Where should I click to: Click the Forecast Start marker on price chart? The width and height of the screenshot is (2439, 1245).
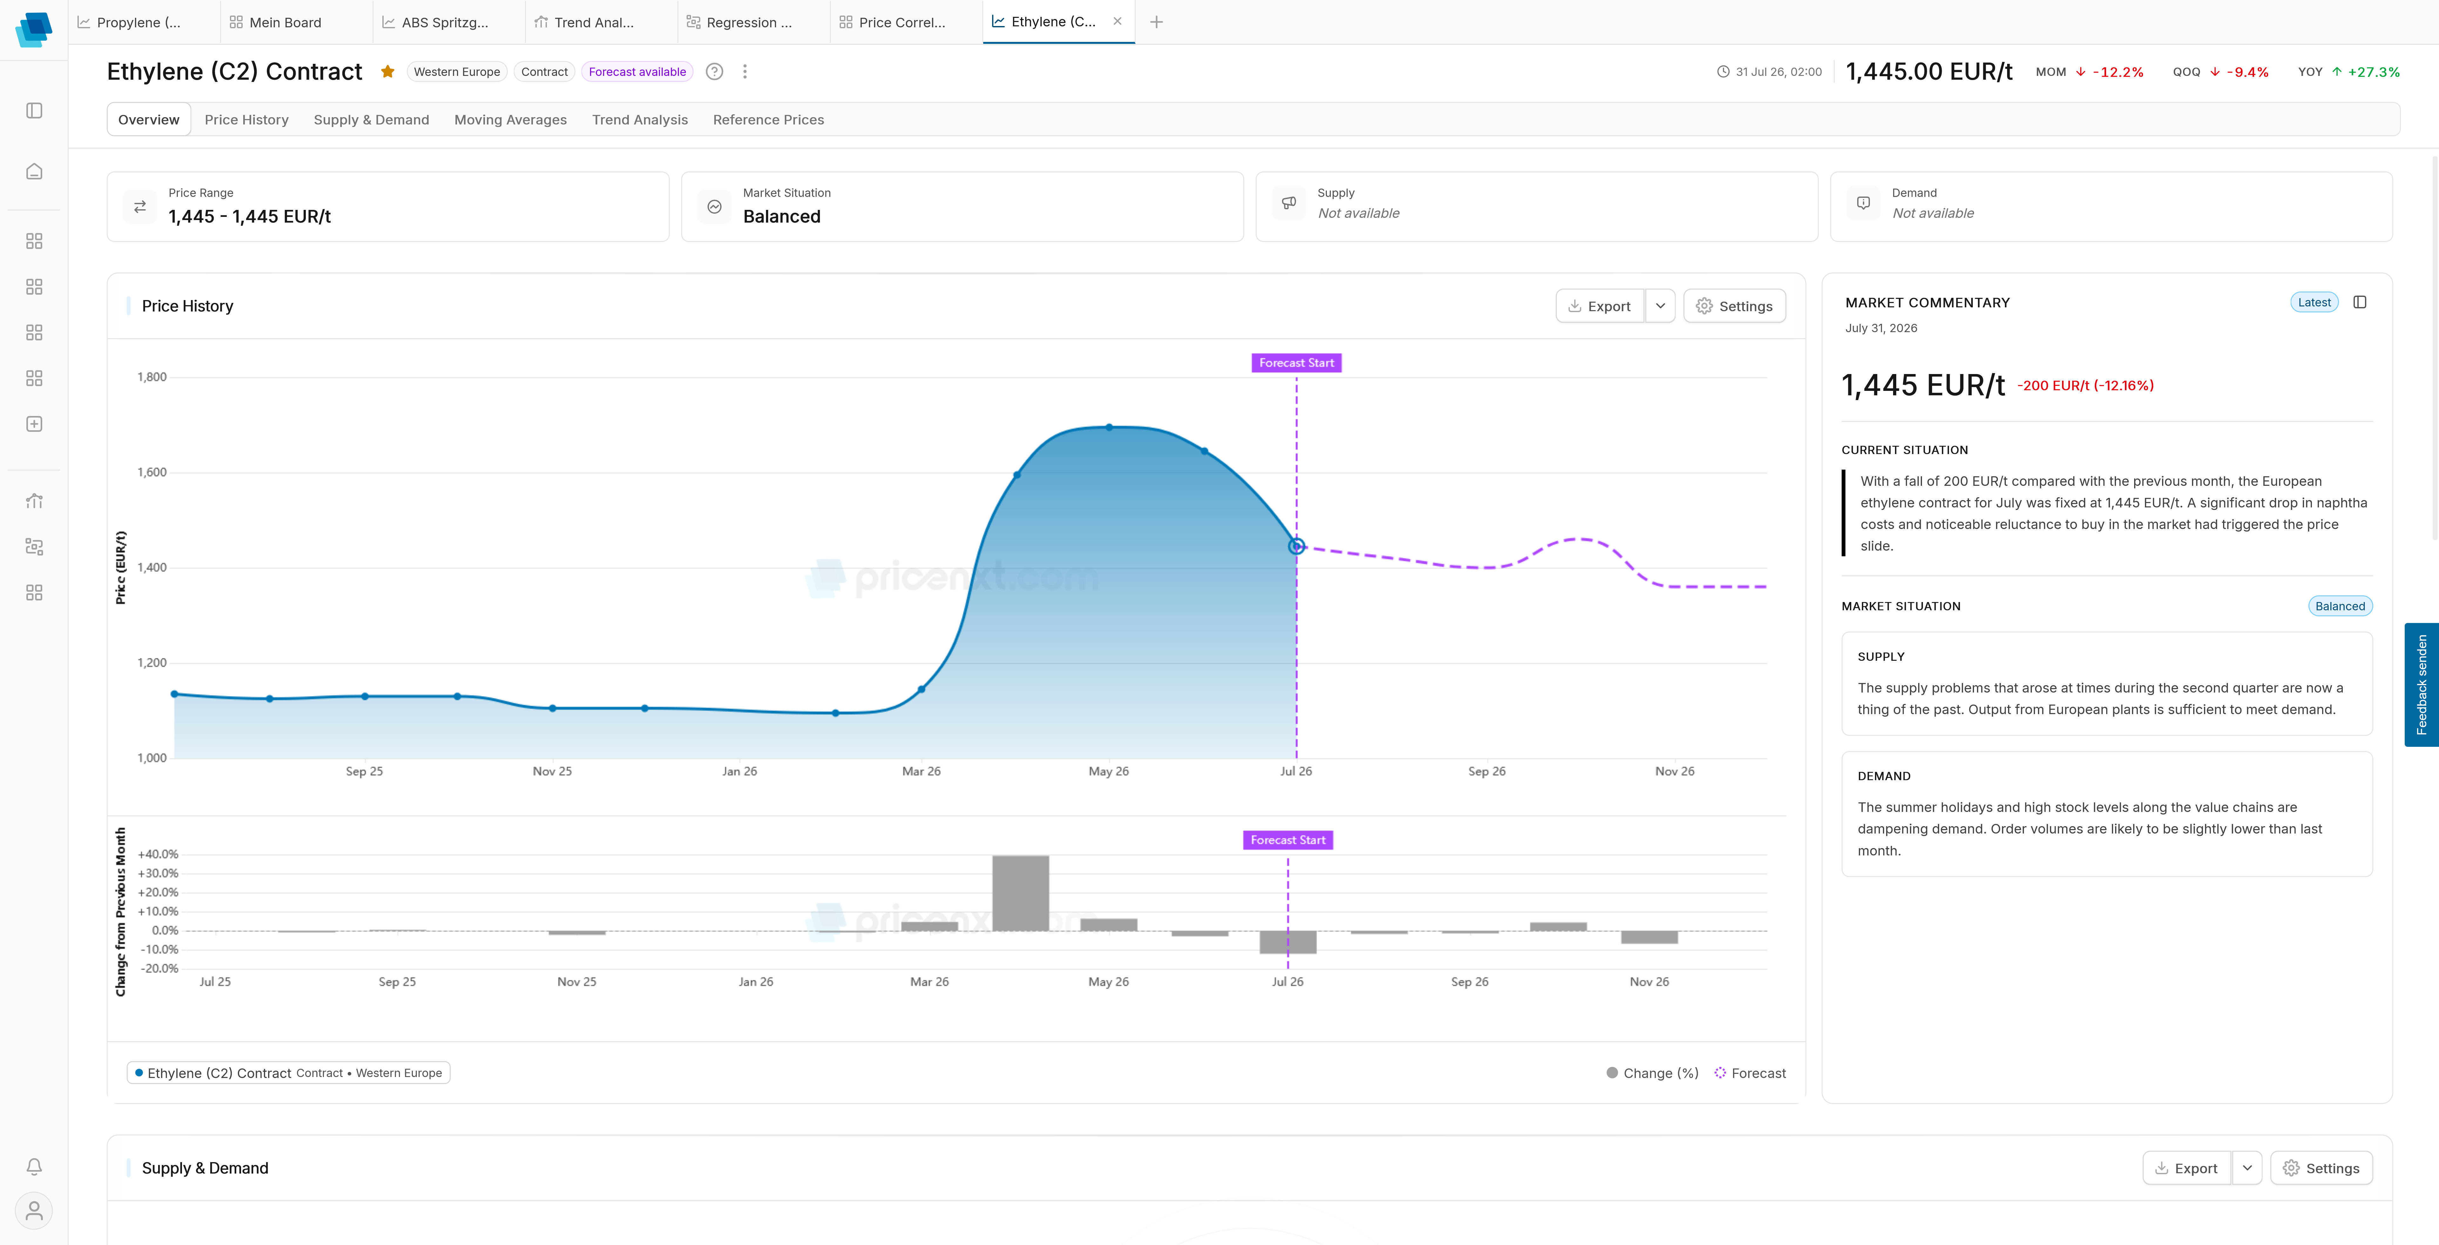click(x=1296, y=363)
